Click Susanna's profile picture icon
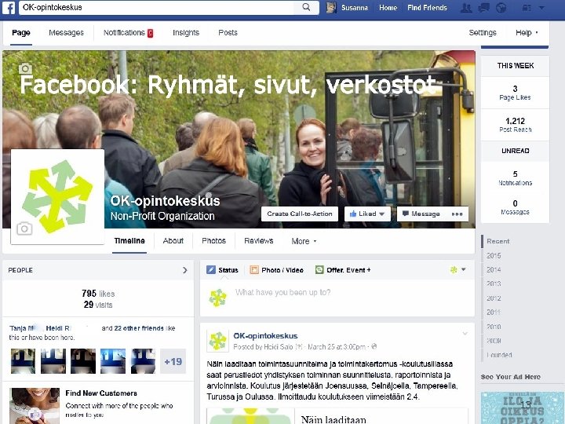Viewport: 565px width, 424px height. [331, 8]
